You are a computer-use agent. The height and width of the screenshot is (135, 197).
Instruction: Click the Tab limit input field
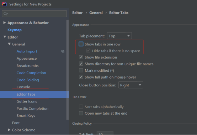click(105, 133)
